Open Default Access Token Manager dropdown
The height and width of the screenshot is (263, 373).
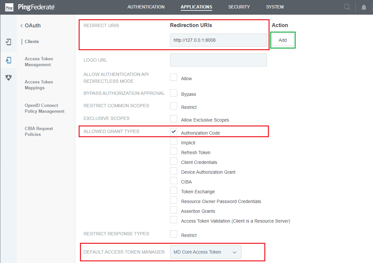(x=206, y=252)
